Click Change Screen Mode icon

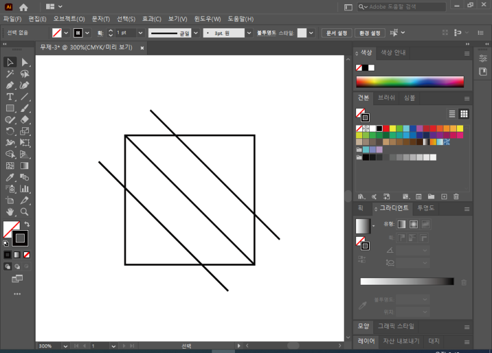[17, 279]
